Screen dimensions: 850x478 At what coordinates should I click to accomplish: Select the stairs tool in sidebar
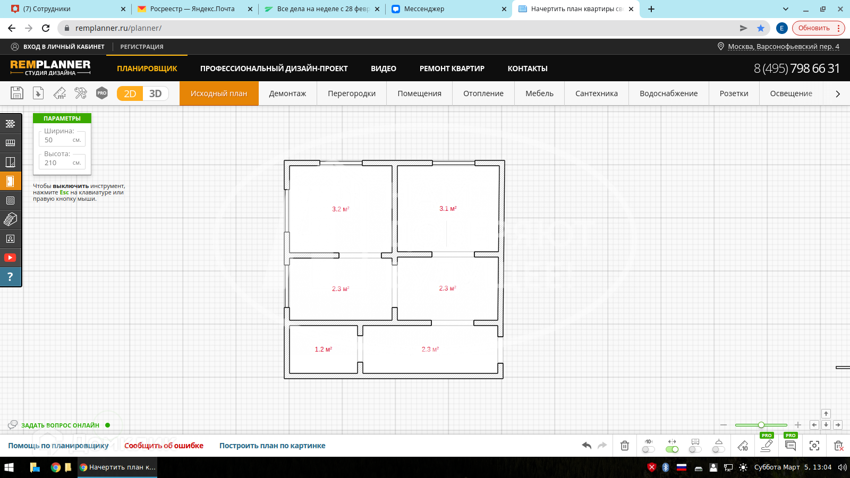click(x=10, y=219)
